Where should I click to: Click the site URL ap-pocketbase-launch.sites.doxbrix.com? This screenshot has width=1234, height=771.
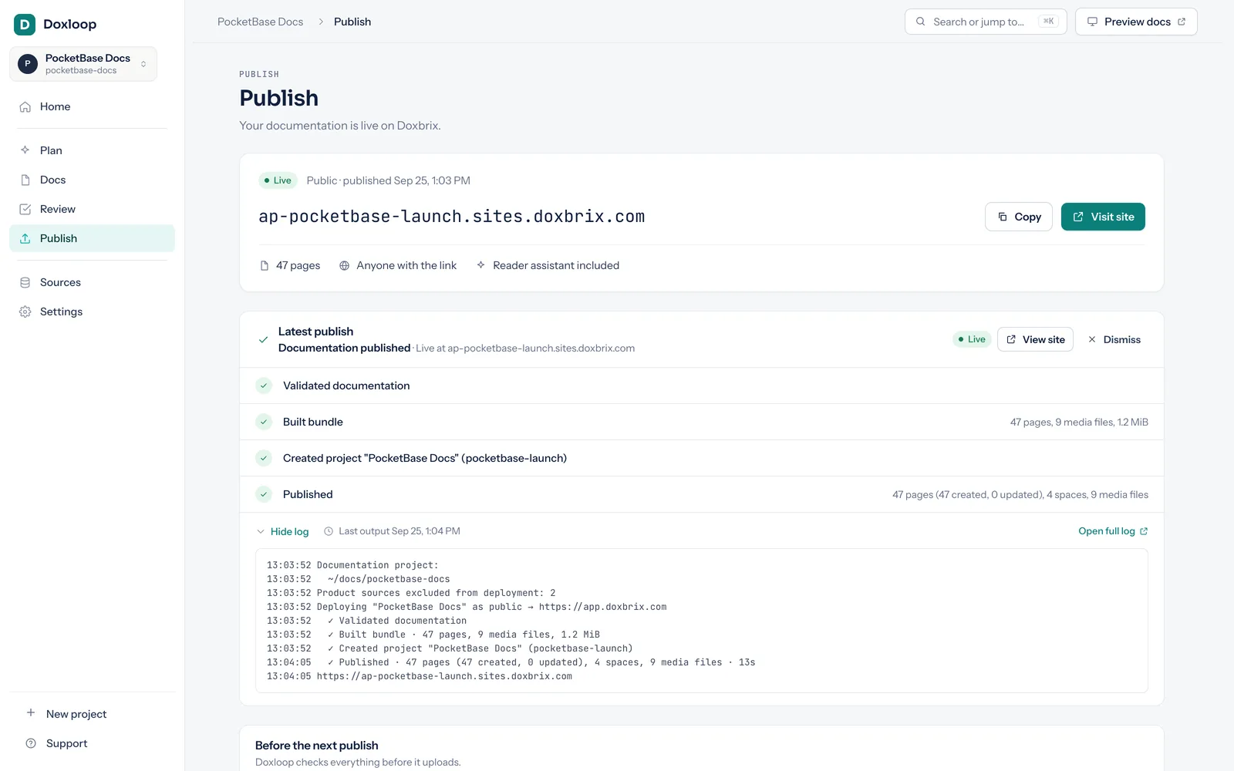click(452, 217)
